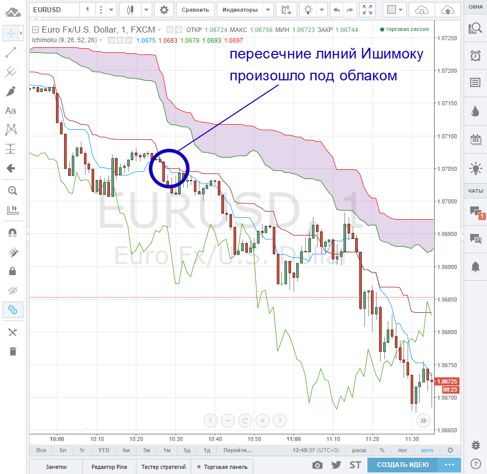The width and height of the screenshot is (487, 474).
Task: Toggle stay in drawing mode pencil
Action: pos(12,252)
